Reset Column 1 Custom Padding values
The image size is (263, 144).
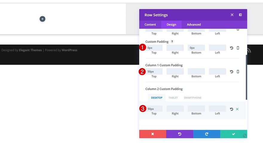pos(231,72)
